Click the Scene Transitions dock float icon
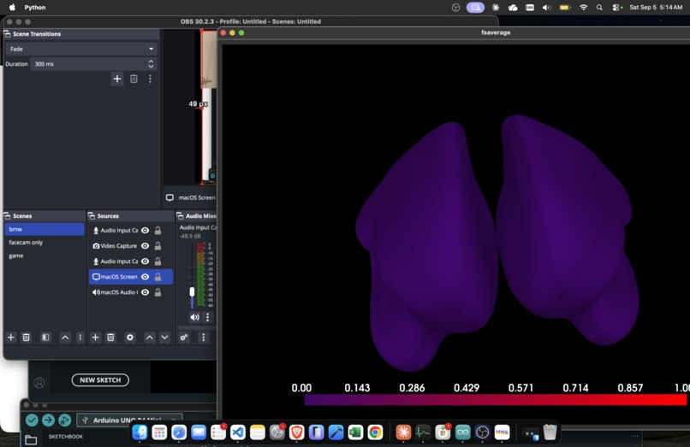Viewport: 690px width, 447px height. click(x=7, y=34)
